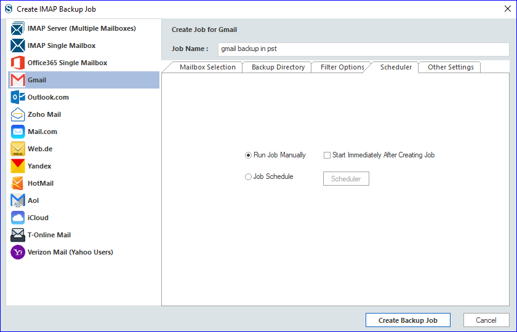
Task: Open the Backup Directory tab
Action: tap(278, 67)
